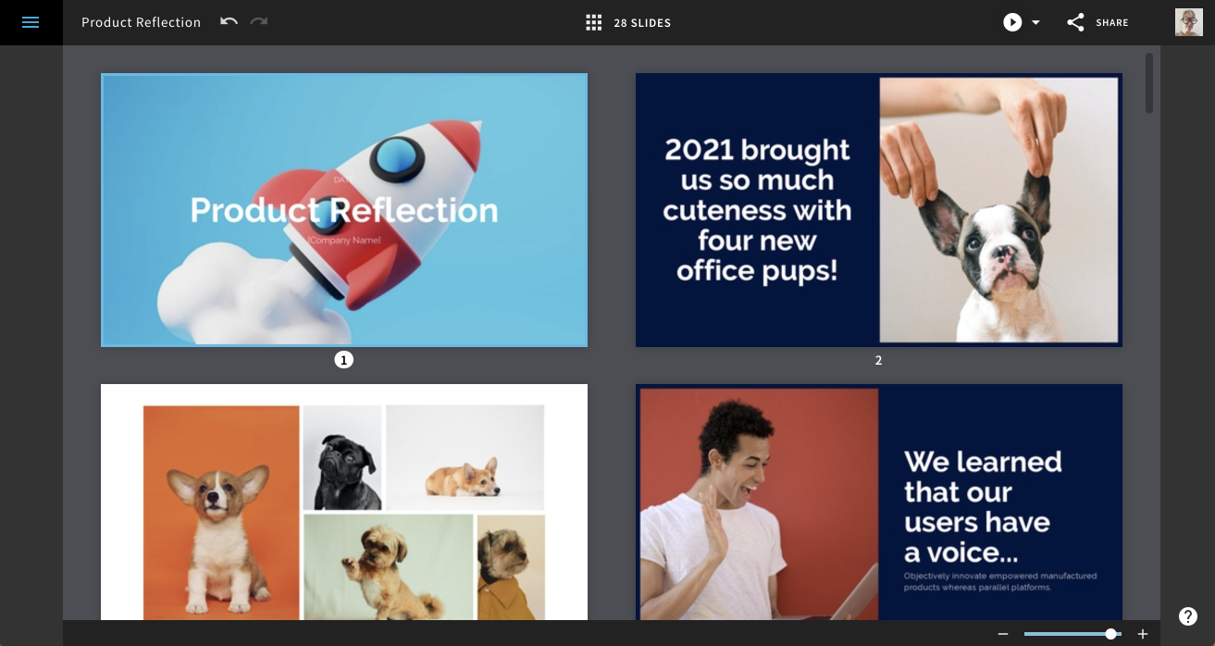Open the slides grid view icon
Screen dimensions: 1215x646
[593, 22]
